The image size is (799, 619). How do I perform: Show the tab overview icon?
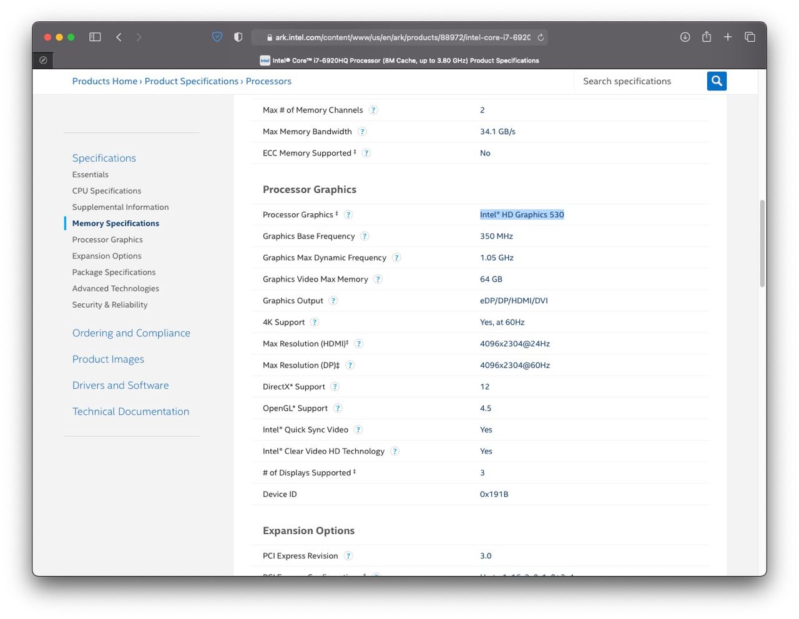click(750, 37)
